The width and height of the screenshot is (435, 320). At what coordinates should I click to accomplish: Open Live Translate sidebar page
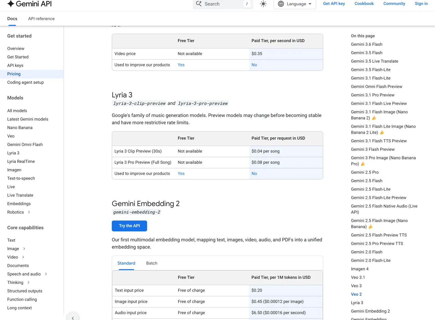point(20,195)
